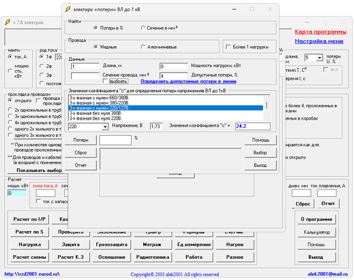
Task: Click the коэффициент 'с' field showing 24,2
Action: [x=253, y=126]
